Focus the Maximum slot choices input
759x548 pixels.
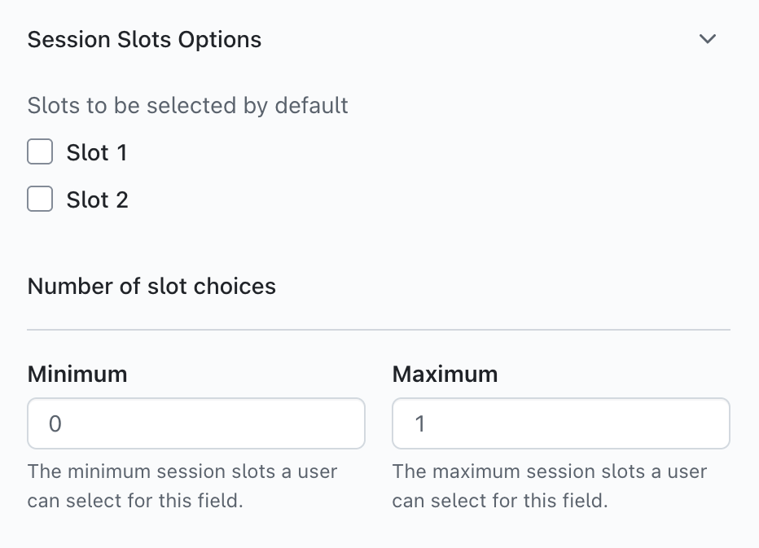(x=560, y=423)
